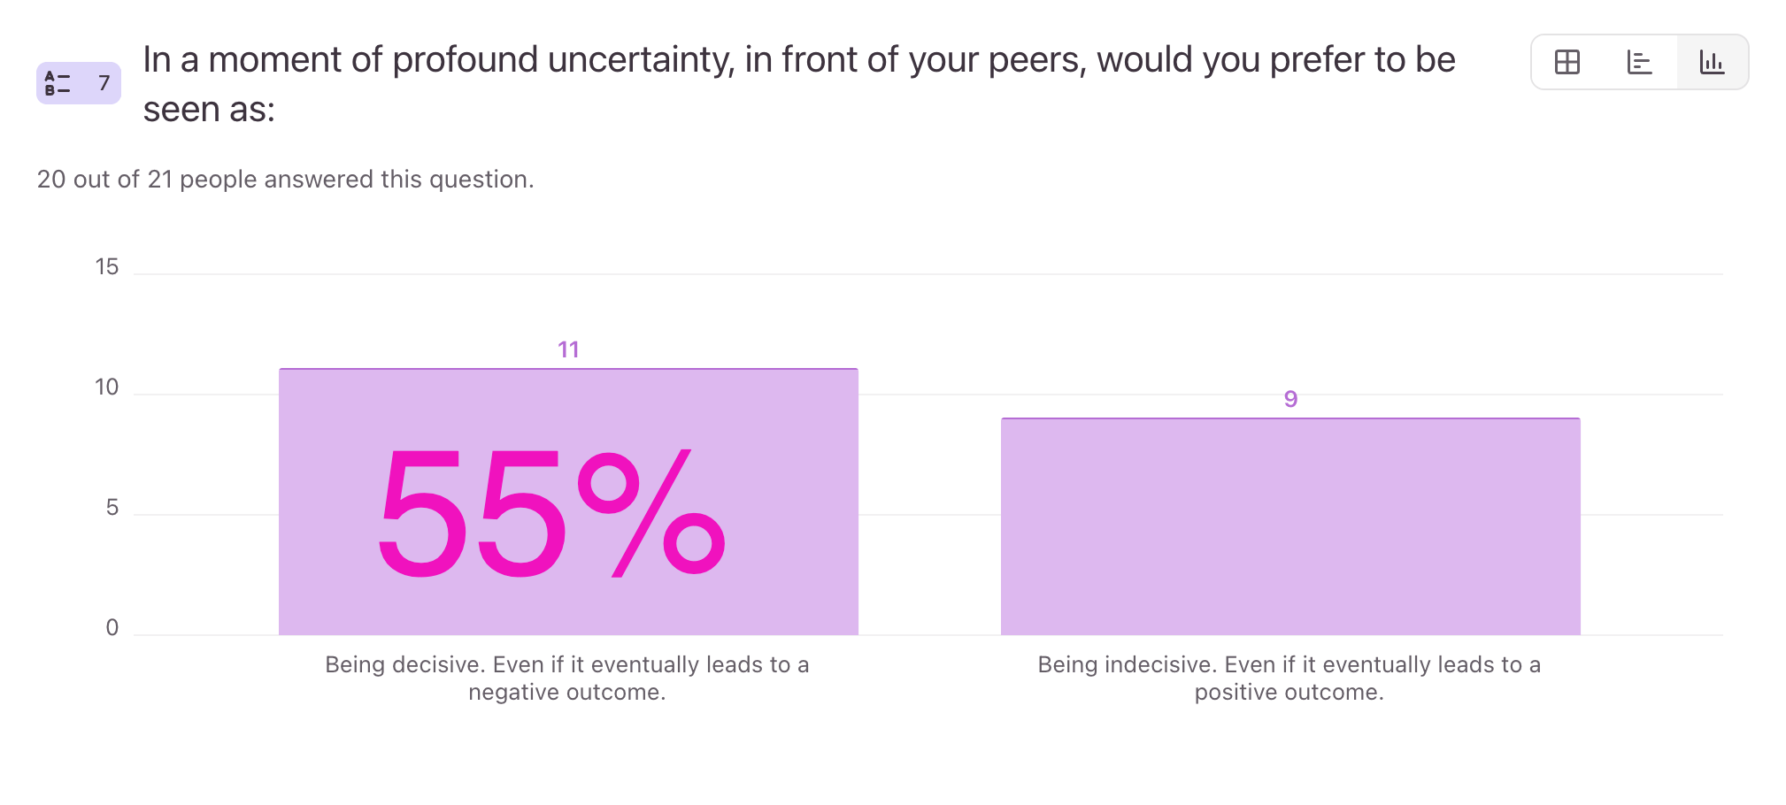1786x805 pixels.
Task: Click the 'Being decisive' bar
Action: coord(568,502)
